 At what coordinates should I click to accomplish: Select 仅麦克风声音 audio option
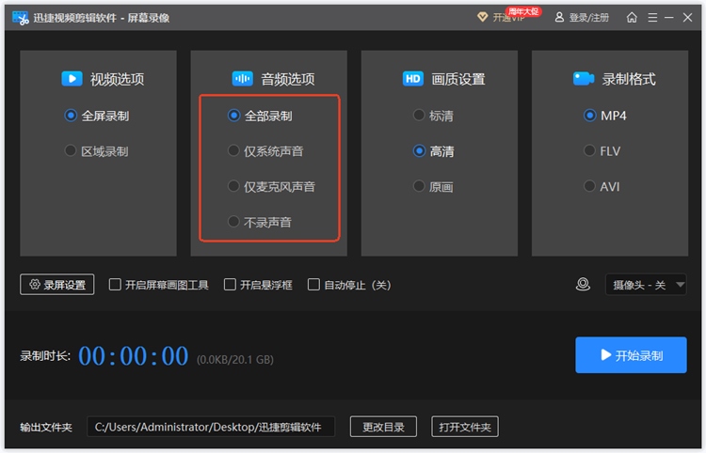[x=271, y=186]
